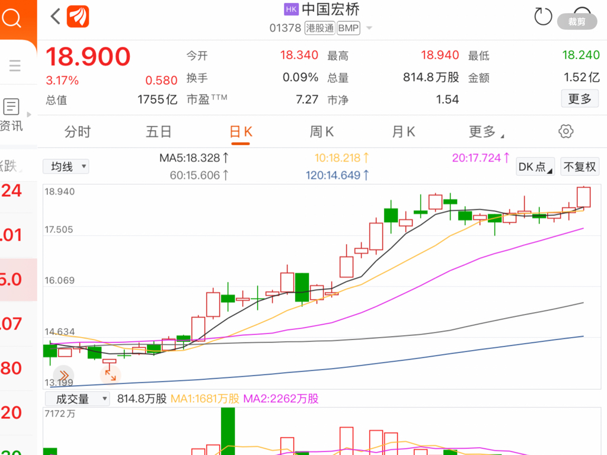Open the DK点 dropdown
This screenshot has height=455, width=607.
(535, 166)
